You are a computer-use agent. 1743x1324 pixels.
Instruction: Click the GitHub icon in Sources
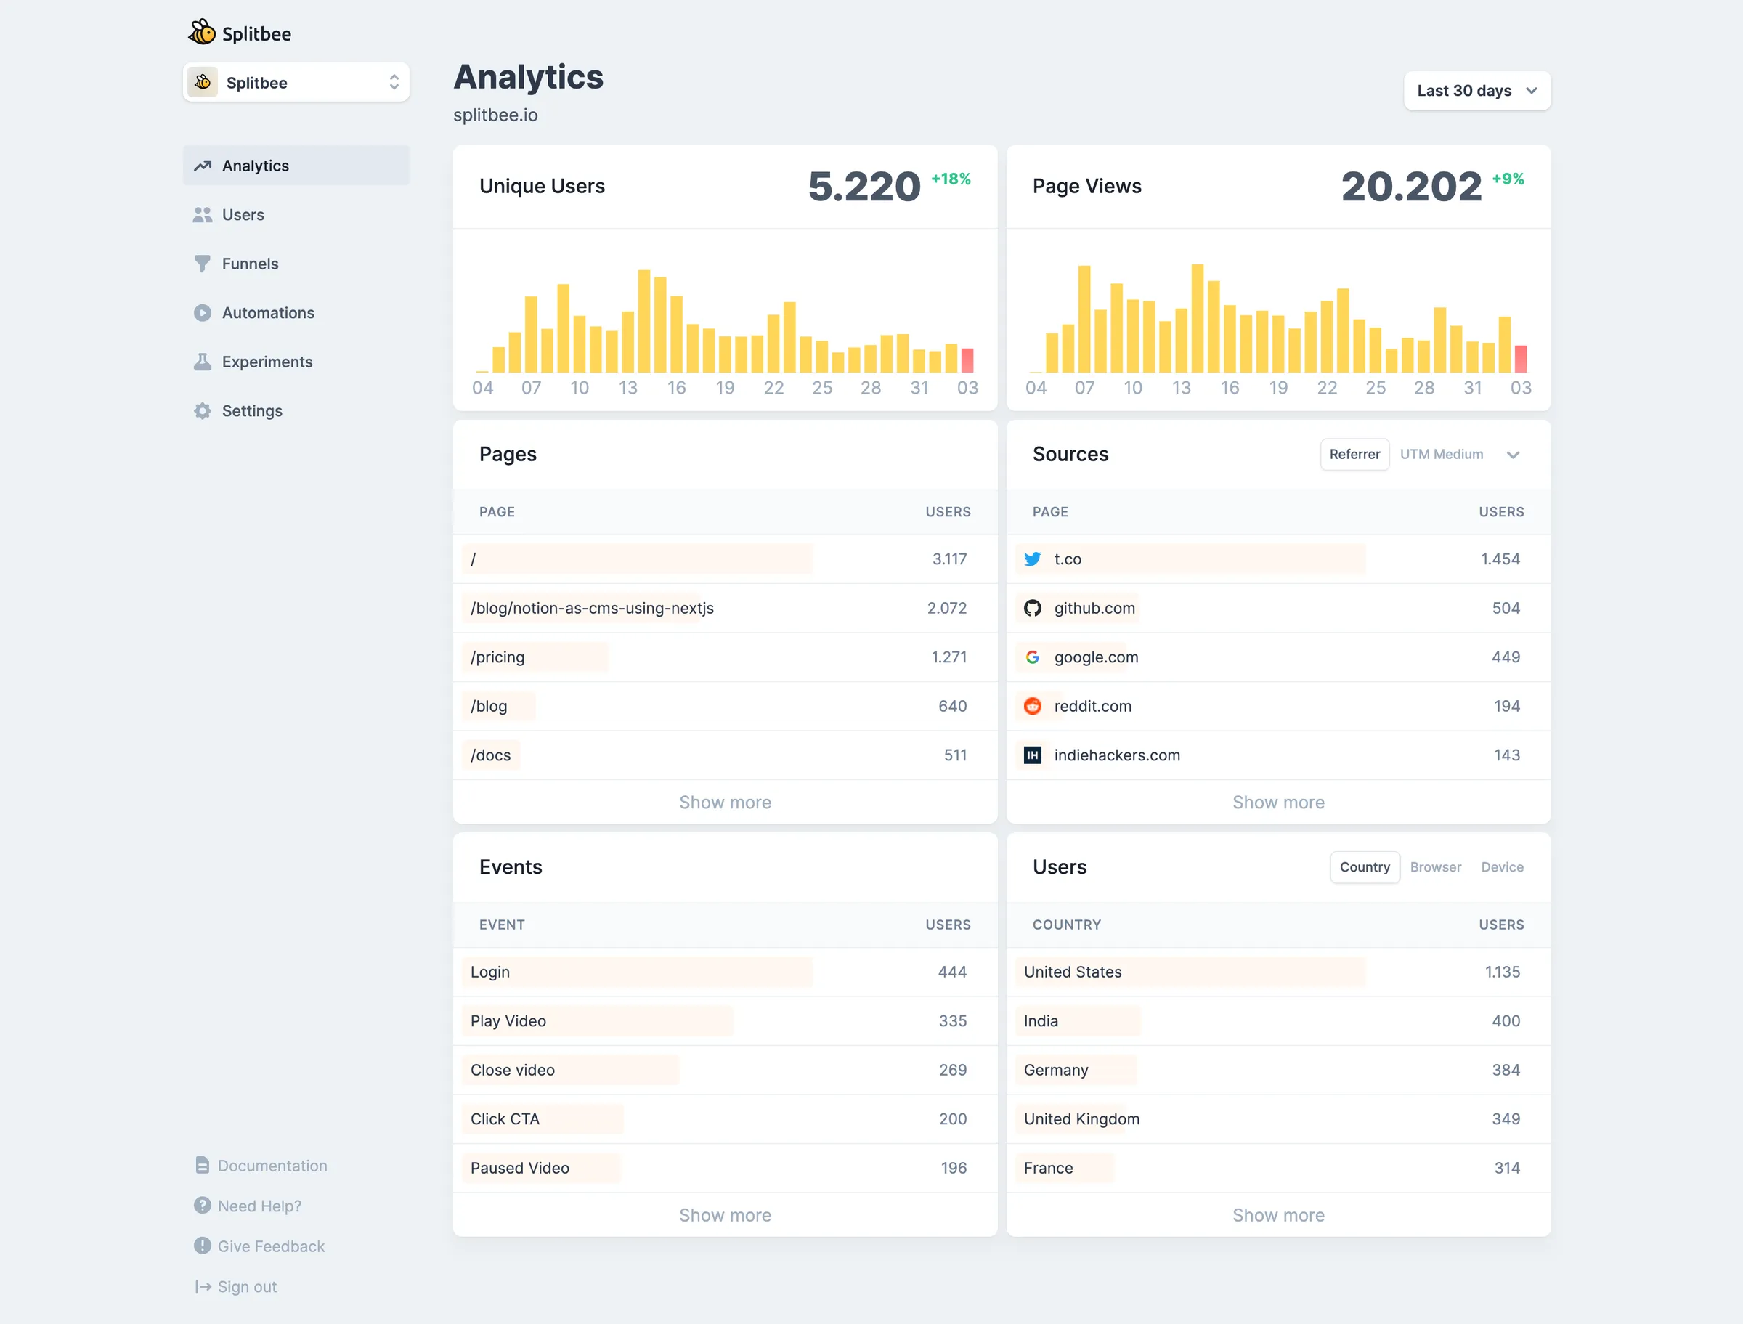tap(1032, 608)
